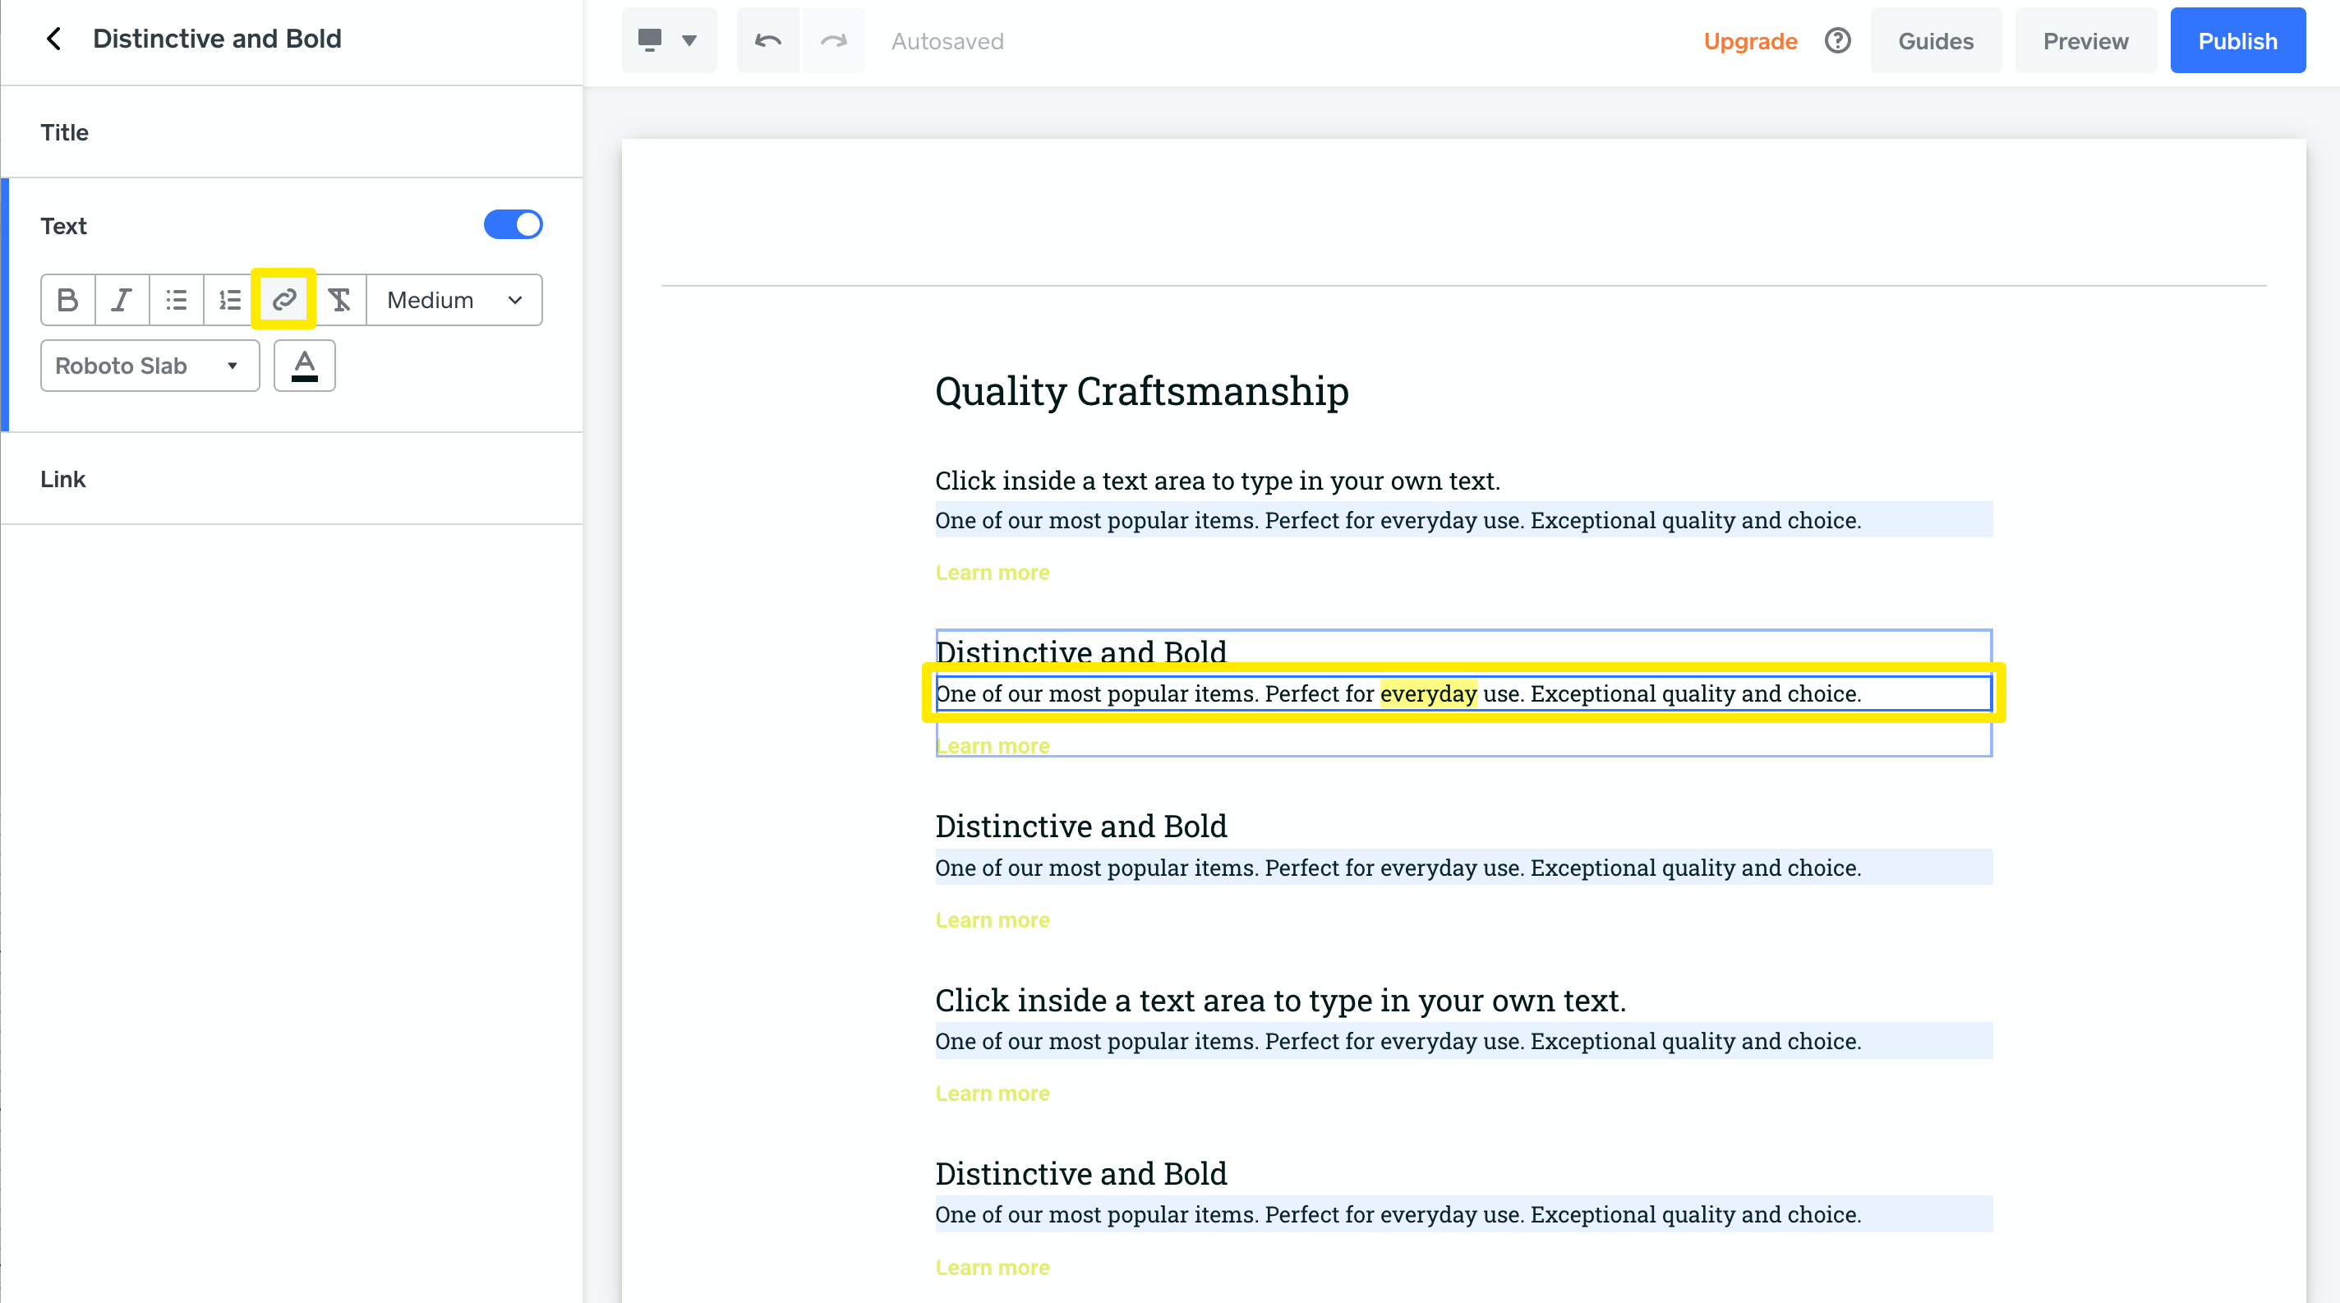Open the Guides panel
The height and width of the screenshot is (1303, 2340).
coord(1936,40)
